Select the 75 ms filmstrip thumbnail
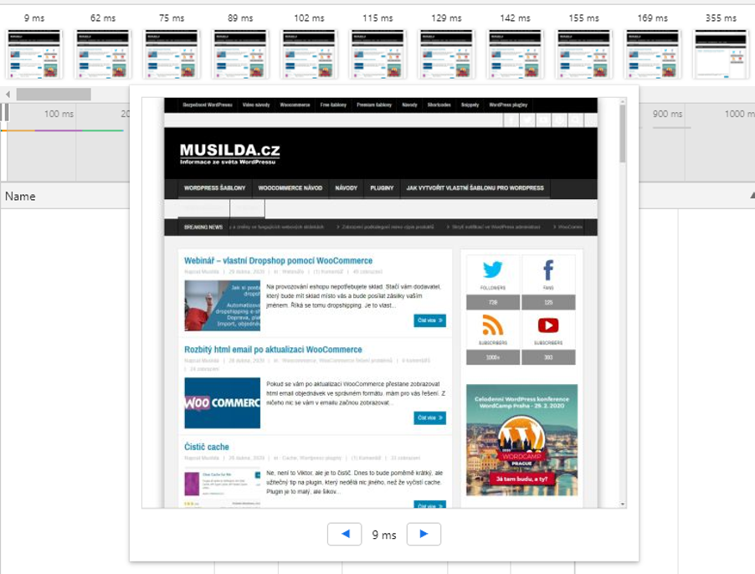Image resolution: width=755 pixels, height=574 pixels. (x=172, y=54)
